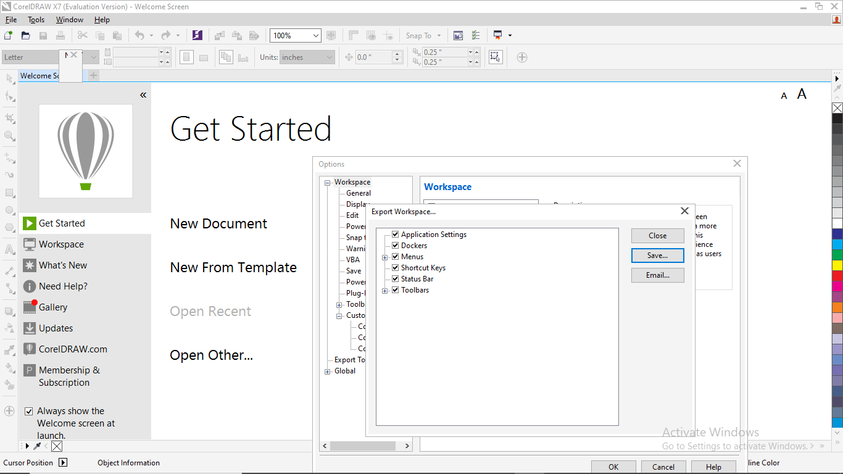Image resolution: width=843 pixels, height=474 pixels.
Task: Select the Pick tool in the toolbox
Action: tap(9, 78)
